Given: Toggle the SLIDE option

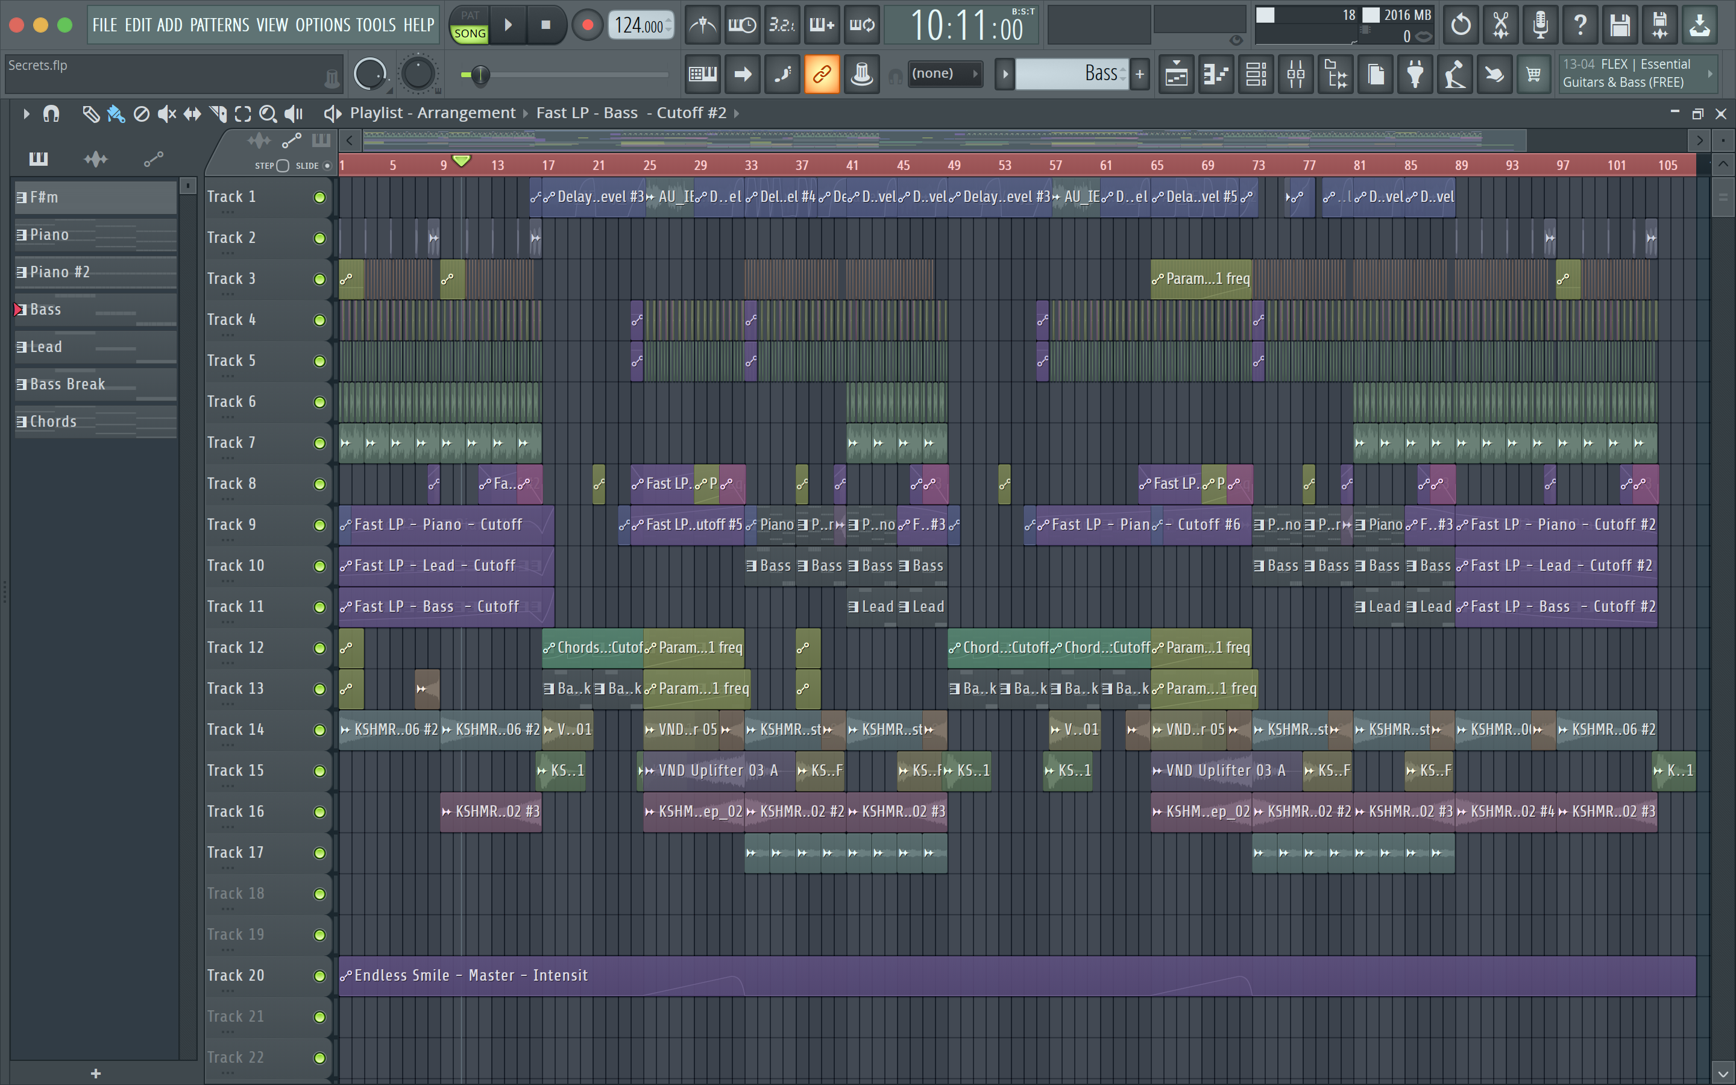Looking at the screenshot, I should coord(313,166).
